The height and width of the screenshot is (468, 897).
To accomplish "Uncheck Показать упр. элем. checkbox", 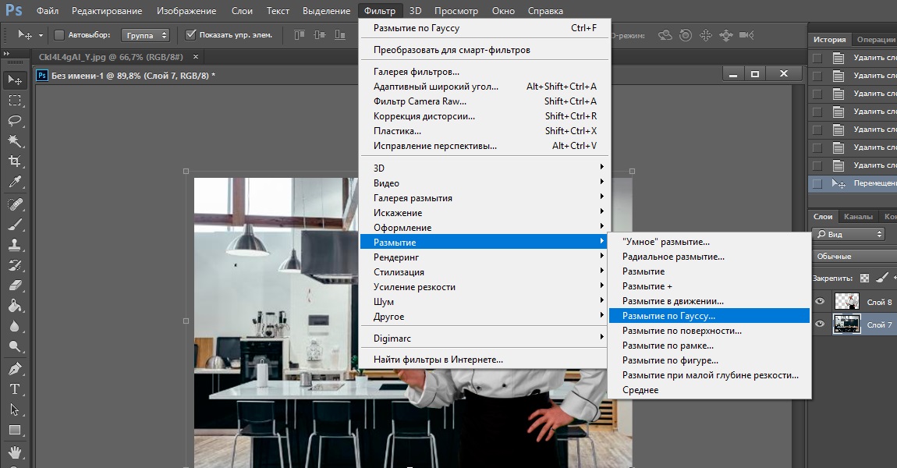I will (x=190, y=35).
